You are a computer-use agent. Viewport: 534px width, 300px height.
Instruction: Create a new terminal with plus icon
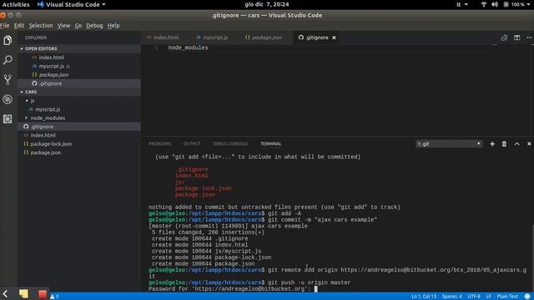coord(492,144)
